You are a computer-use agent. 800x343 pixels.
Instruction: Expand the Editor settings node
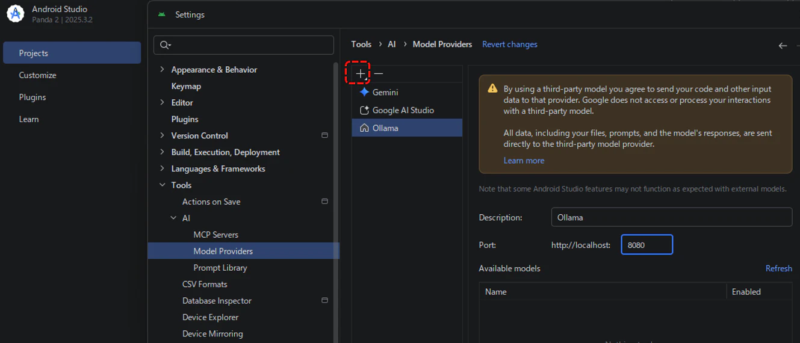click(162, 102)
